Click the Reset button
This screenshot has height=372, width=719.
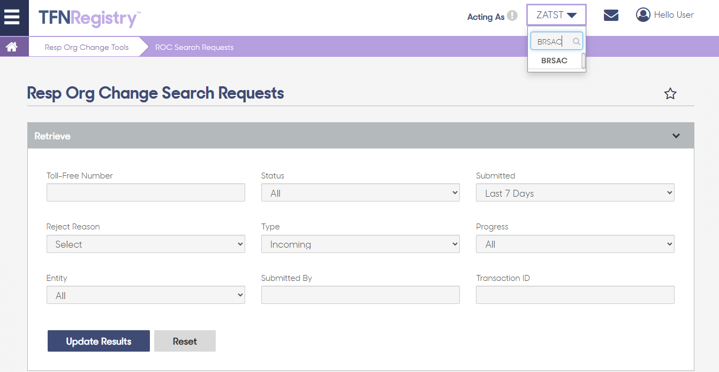pyautogui.click(x=185, y=341)
